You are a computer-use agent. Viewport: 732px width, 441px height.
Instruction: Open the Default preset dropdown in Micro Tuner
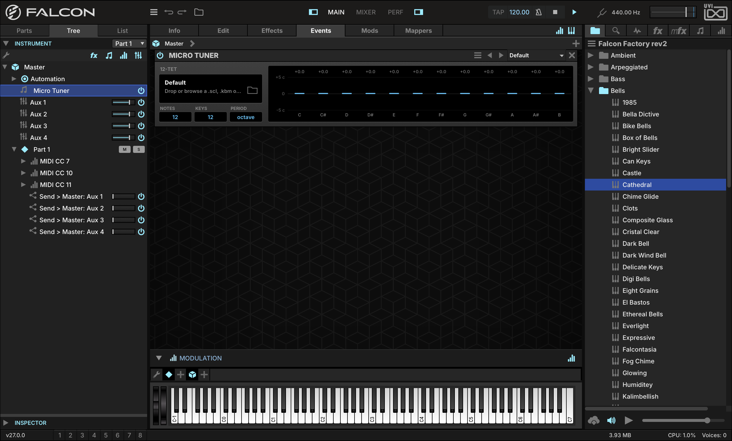tap(536, 56)
